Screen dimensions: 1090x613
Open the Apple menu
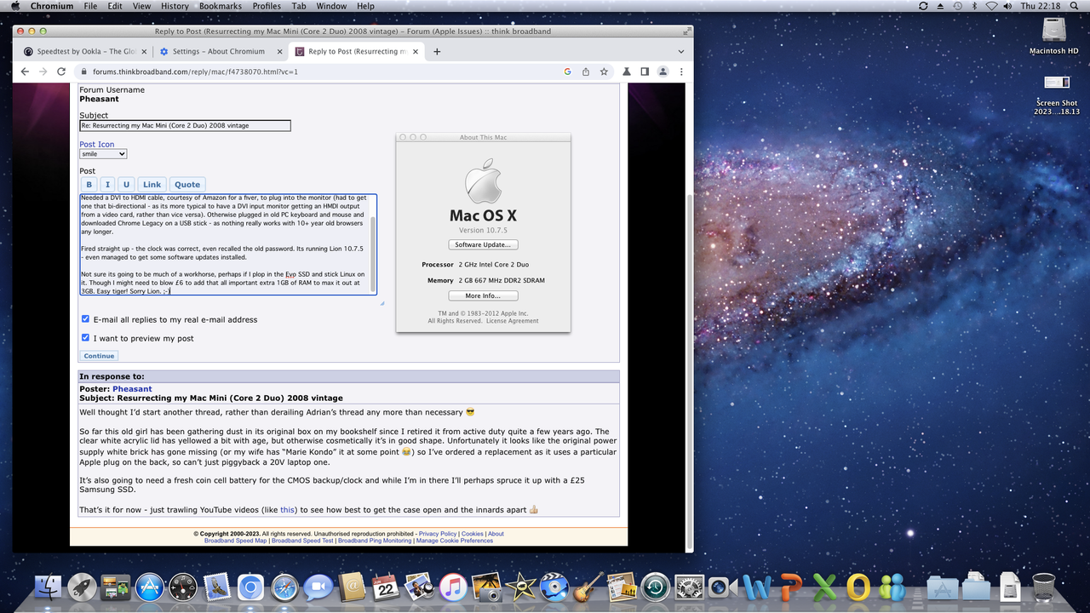pyautogui.click(x=14, y=6)
